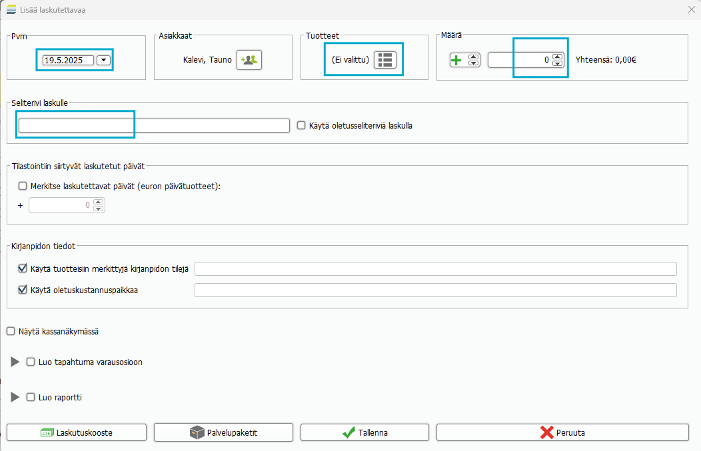Screen dimensions: 701x451
Task: Click the cost center text field
Action: click(x=435, y=290)
